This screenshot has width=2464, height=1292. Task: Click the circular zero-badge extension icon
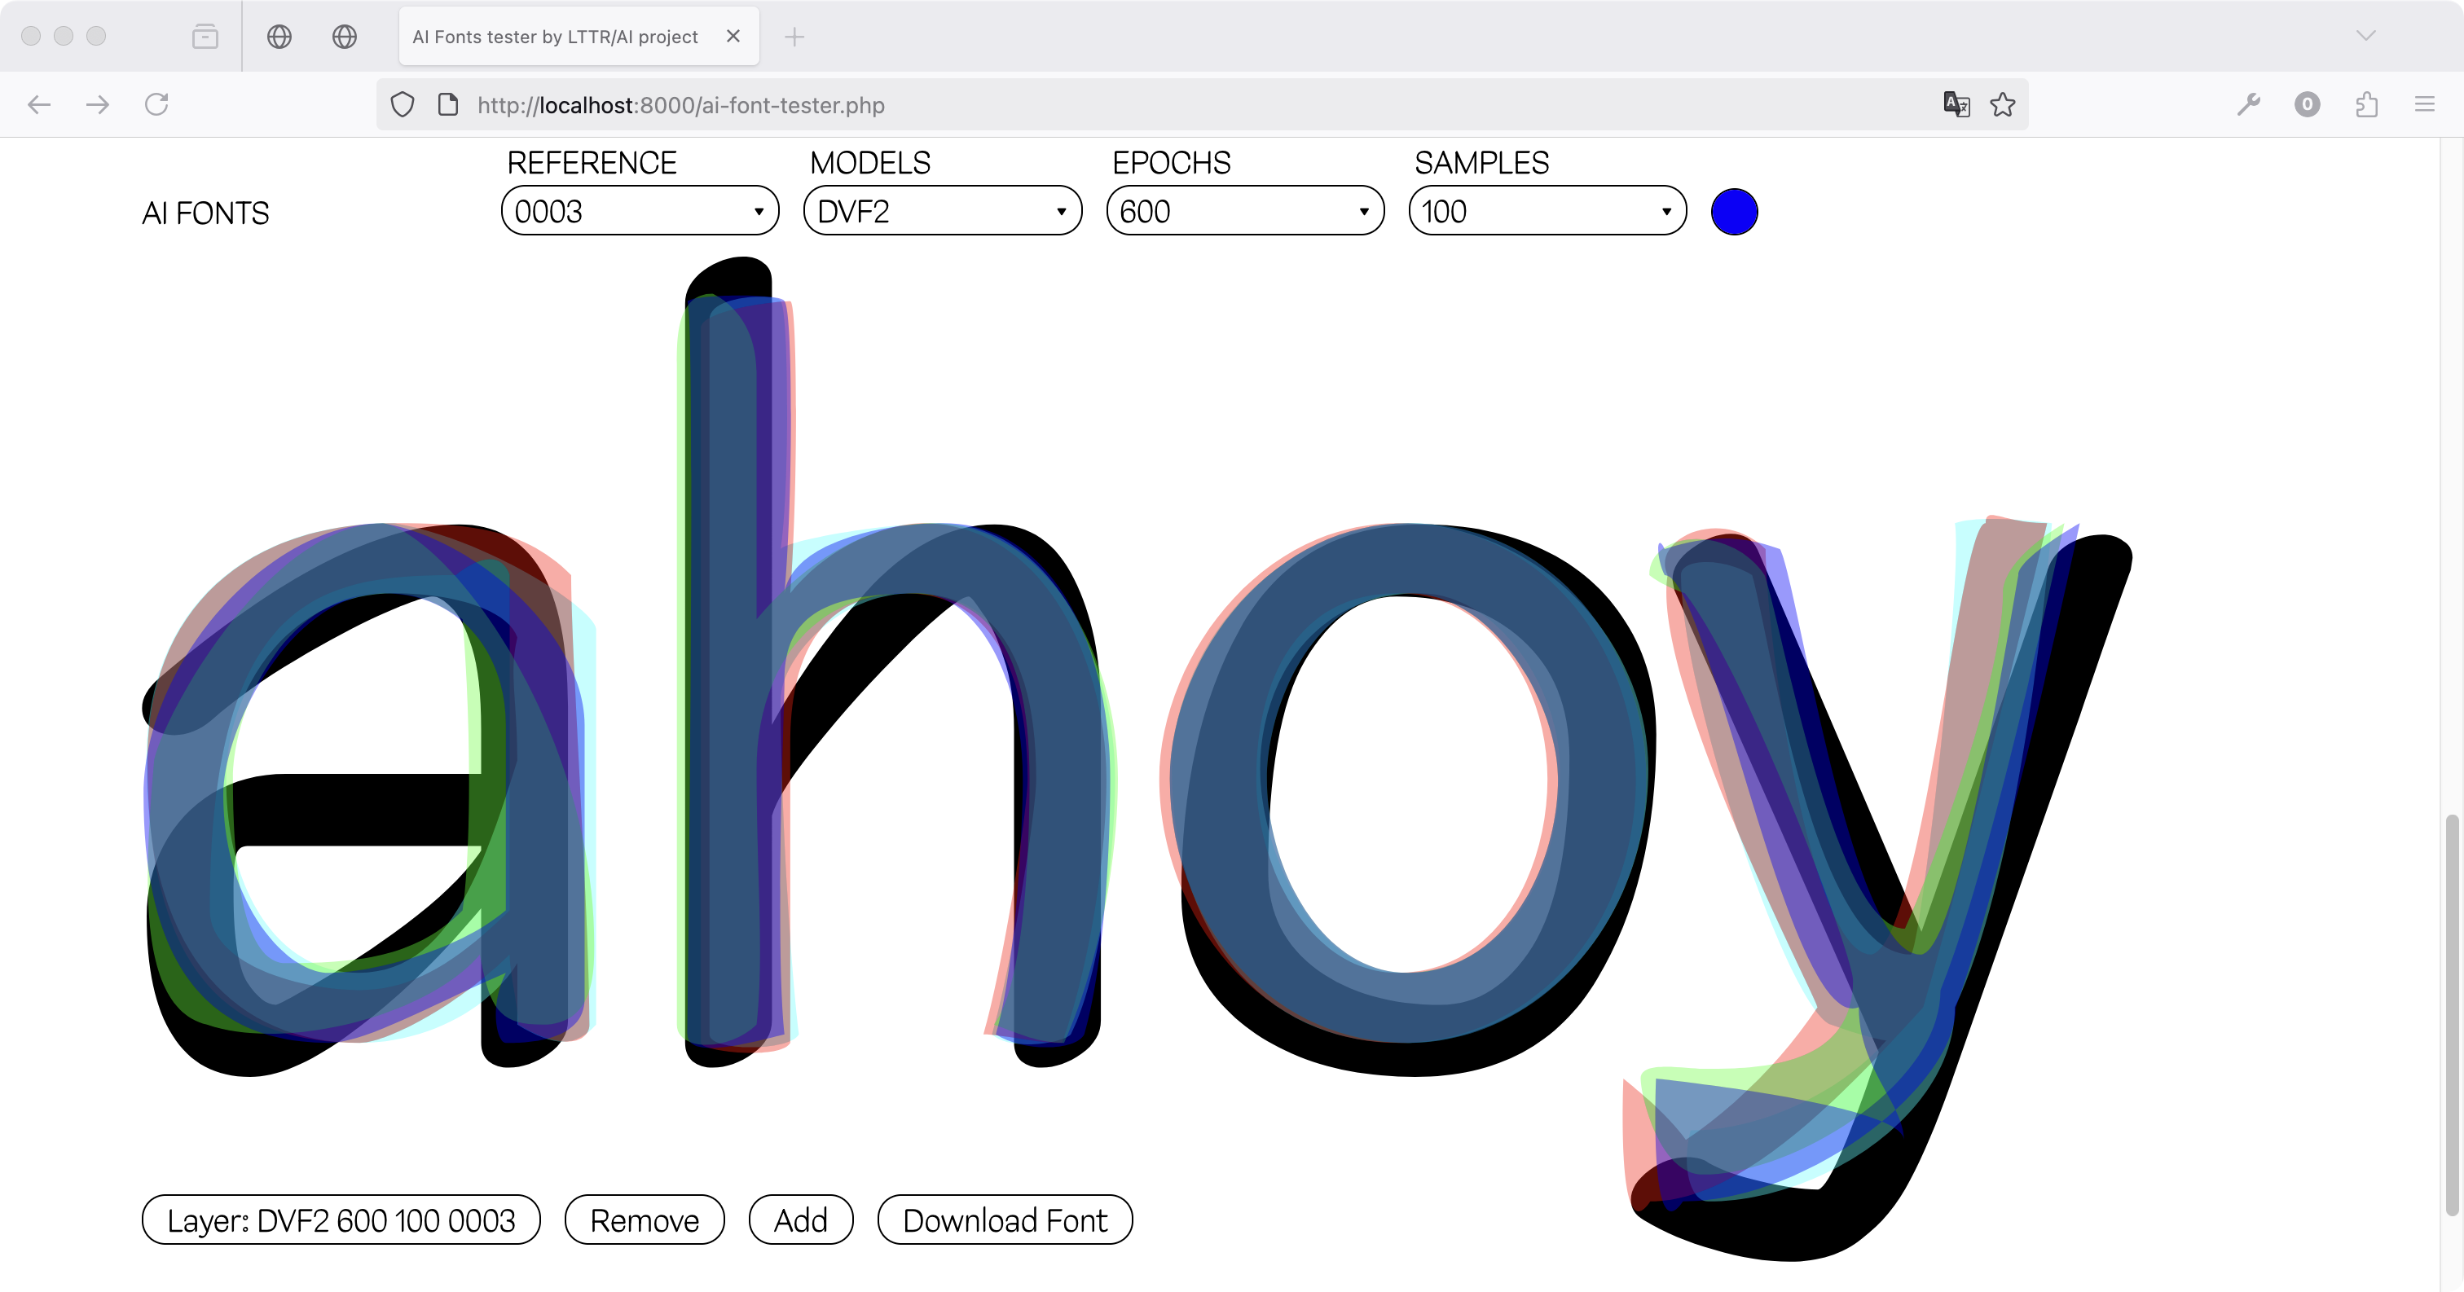(x=2307, y=104)
